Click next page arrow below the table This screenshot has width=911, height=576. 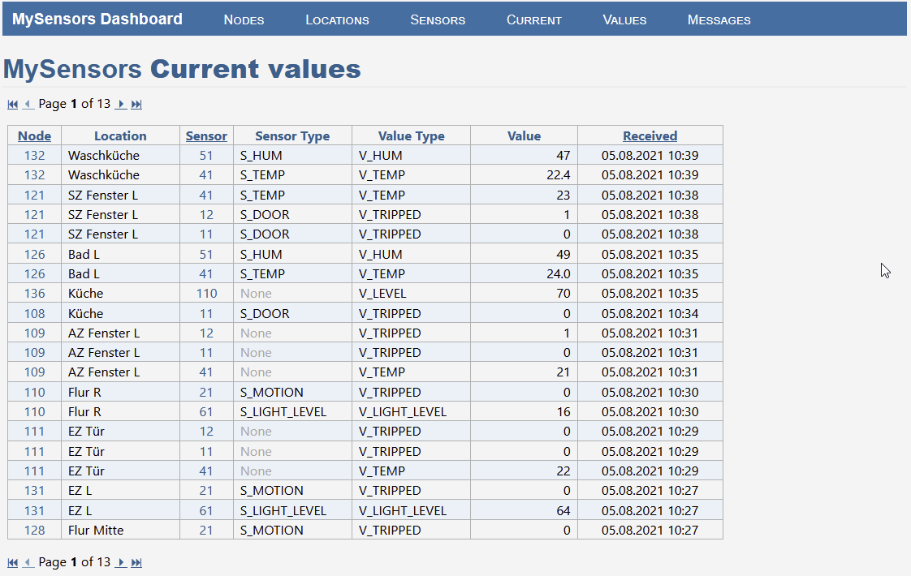121,562
